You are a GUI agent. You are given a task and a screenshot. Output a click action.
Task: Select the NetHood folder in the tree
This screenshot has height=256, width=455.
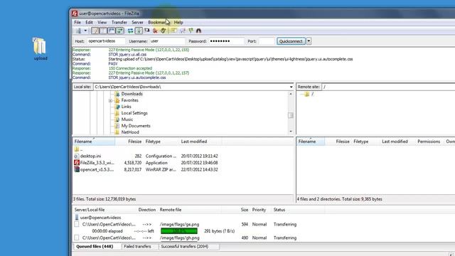130,132
